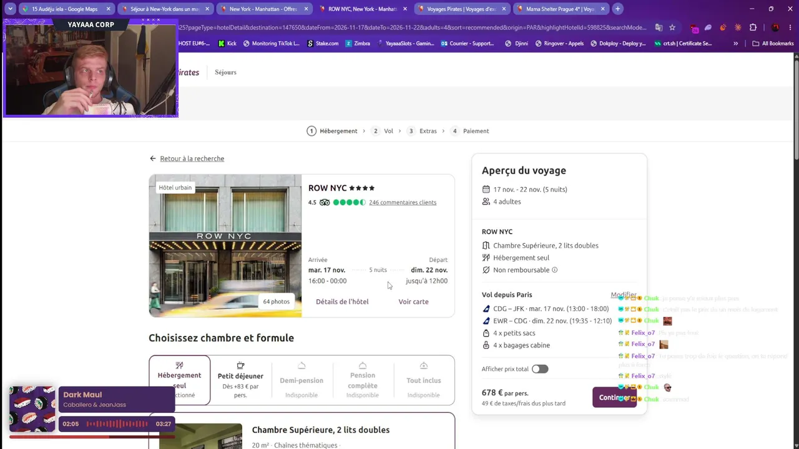Bookmark this page with the star icon
Image resolution: width=799 pixels, height=449 pixels.
click(672, 27)
